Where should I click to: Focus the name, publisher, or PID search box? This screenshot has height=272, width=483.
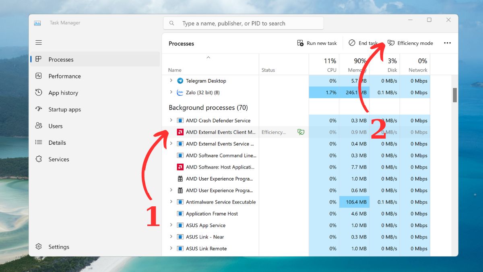(x=243, y=23)
